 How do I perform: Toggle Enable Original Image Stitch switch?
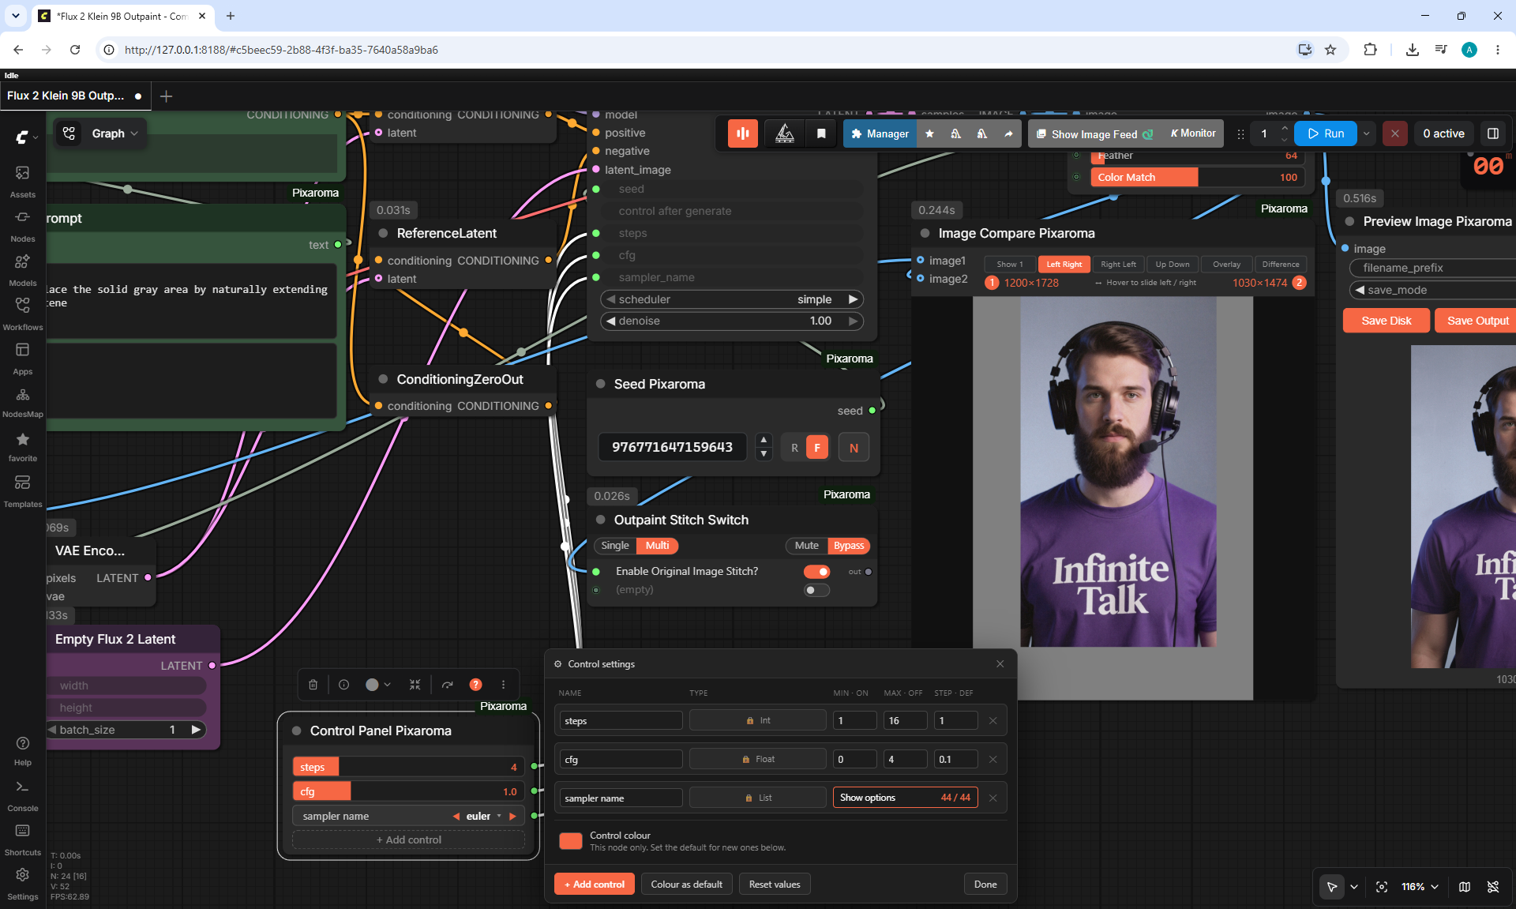click(816, 572)
